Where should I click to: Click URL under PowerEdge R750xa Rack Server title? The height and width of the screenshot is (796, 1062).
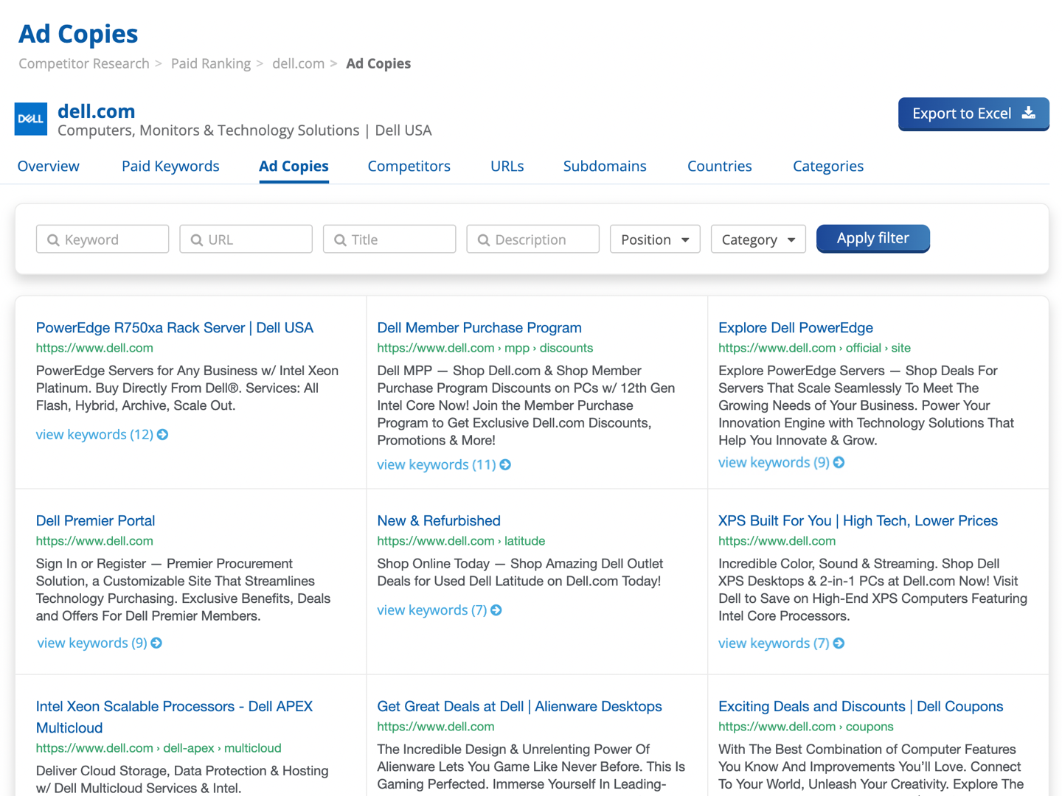[x=94, y=348]
